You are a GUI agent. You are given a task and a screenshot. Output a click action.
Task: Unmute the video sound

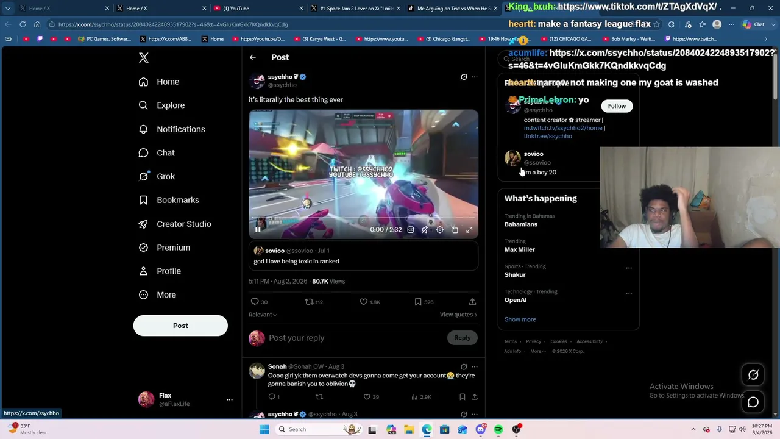425,230
